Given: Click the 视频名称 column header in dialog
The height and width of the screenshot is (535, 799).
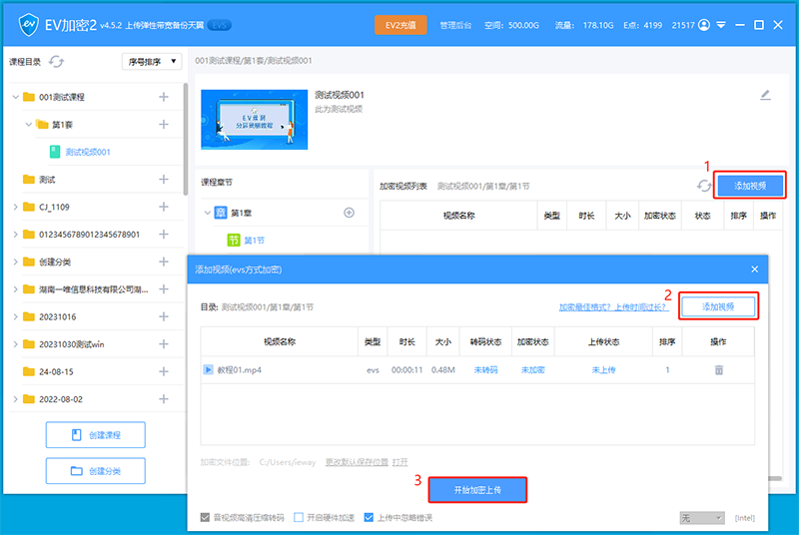Looking at the screenshot, I should pyautogui.click(x=280, y=341).
